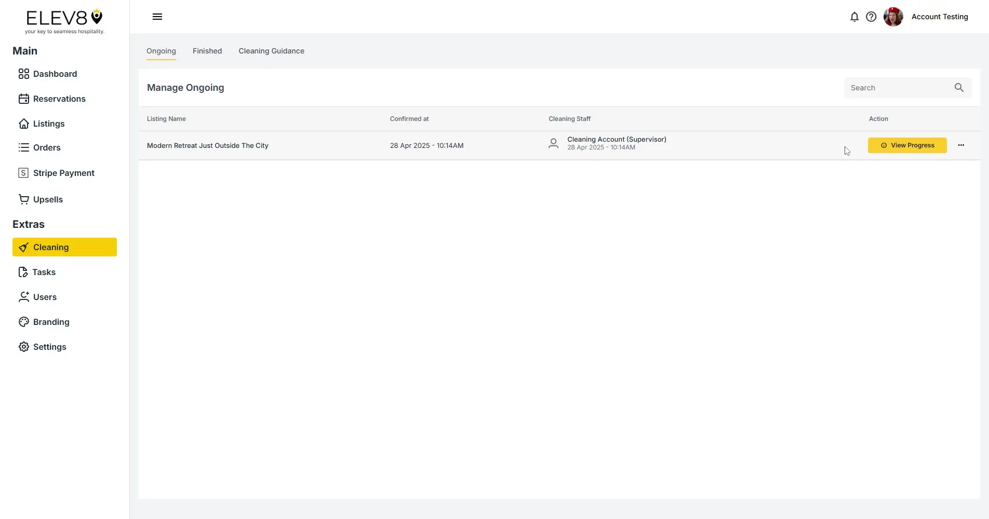989x519 pixels.
Task: Click the Settings gear icon
Action: tap(24, 347)
